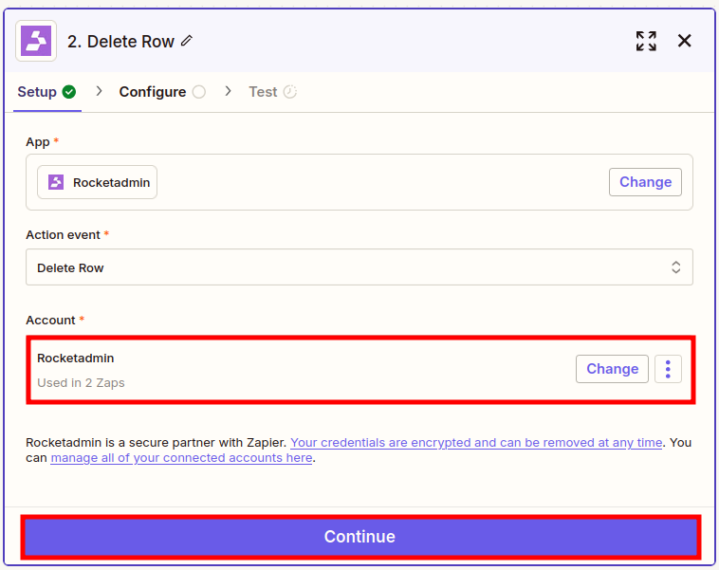Click the green checkmark beside Setup
The image size is (719, 570).
68,92
